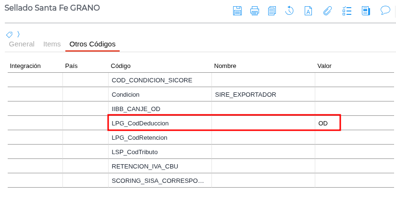Click the tag label icon
The image size is (396, 202).
pos(9,34)
